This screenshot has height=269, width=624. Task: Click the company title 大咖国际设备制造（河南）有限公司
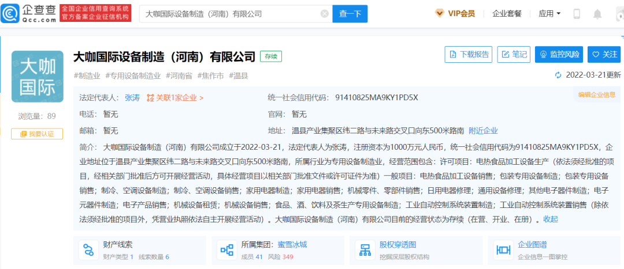click(x=164, y=56)
